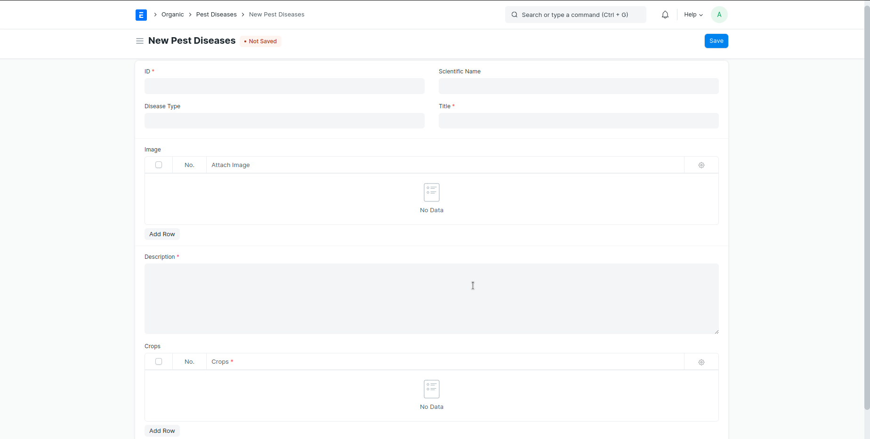Navigate to Organic breadcrumb

pyautogui.click(x=172, y=15)
